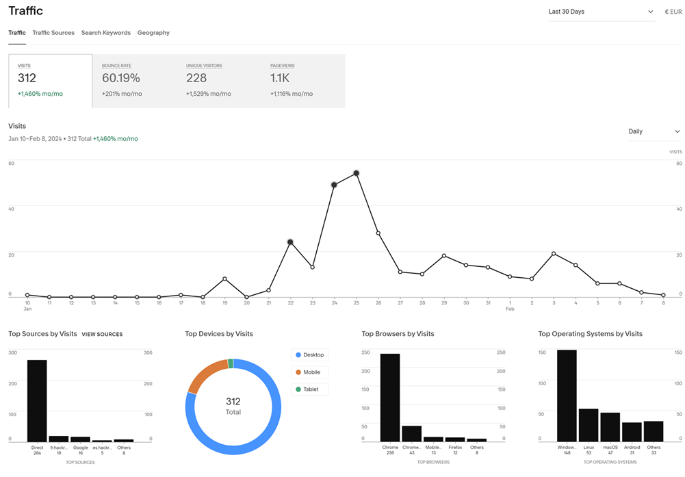Image resolution: width=685 pixels, height=477 pixels.
Task: Select the Bounce Rate metric card
Action: [135, 81]
